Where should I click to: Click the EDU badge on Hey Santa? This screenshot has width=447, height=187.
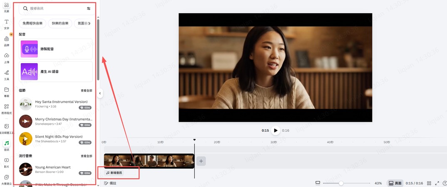point(85,108)
